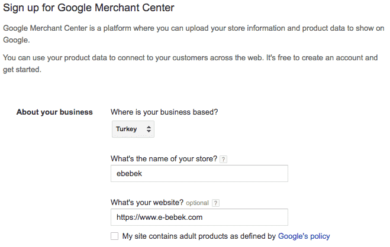
Task: Enable the adult products checkbox
Action: click(x=114, y=236)
